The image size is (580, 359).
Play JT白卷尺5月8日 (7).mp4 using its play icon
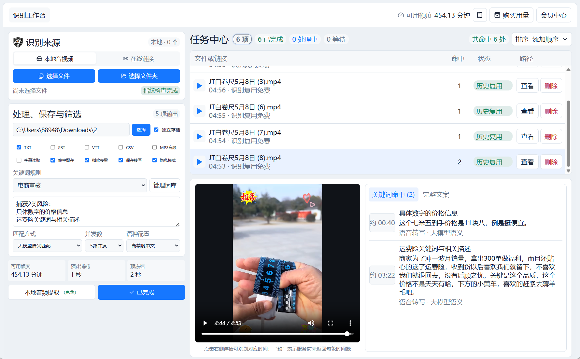pos(199,137)
